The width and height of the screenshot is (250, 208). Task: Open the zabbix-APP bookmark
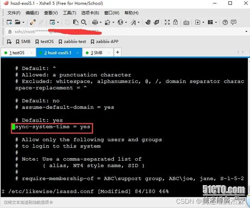tap(105, 42)
